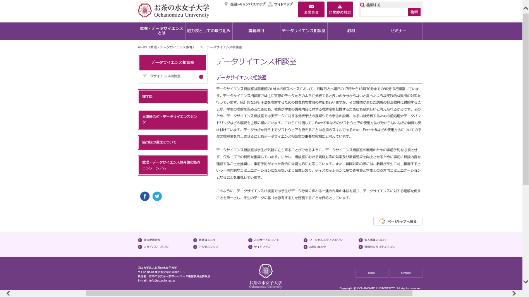
Task: Click the Ochanomizu University logo in header
Action: coord(173,10)
